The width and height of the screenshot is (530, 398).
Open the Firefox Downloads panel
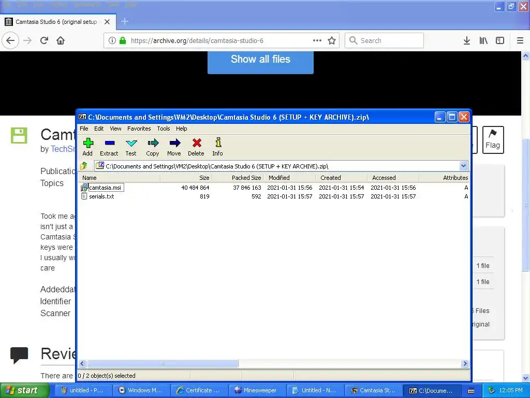(467, 40)
